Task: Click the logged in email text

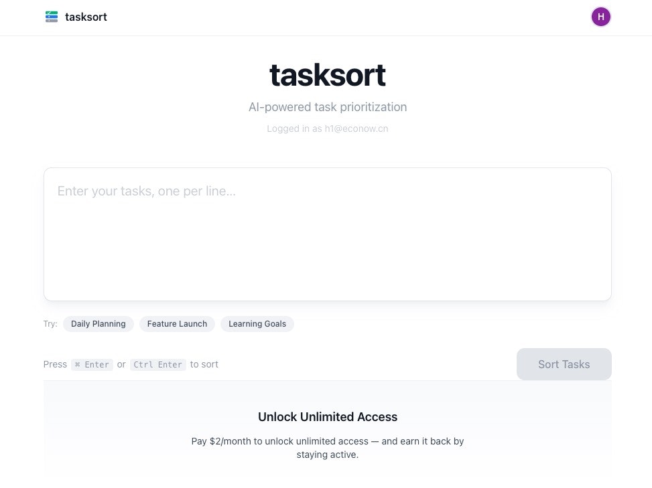Action: coord(328,128)
